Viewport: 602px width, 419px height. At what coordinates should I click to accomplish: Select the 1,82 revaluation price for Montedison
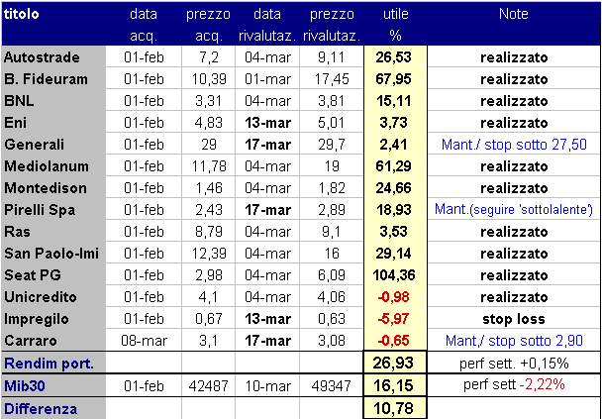click(x=332, y=188)
